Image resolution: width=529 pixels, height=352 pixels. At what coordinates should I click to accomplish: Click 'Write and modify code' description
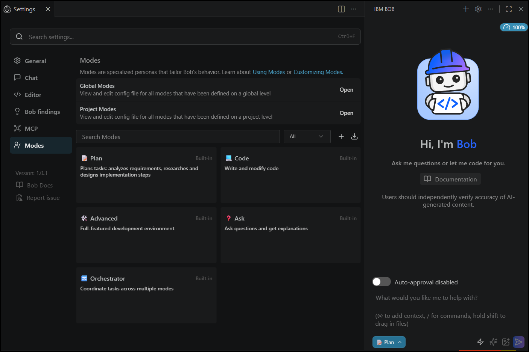tap(251, 168)
